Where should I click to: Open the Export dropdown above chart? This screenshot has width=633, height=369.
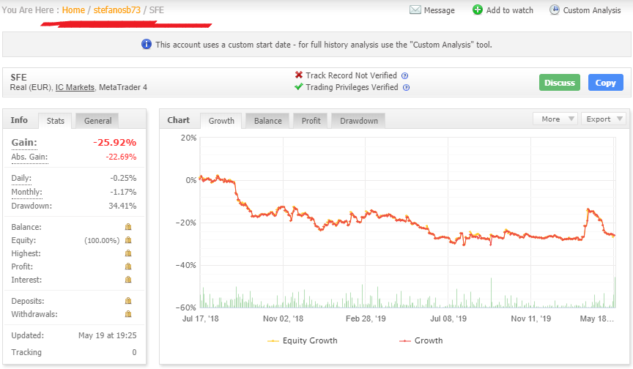[603, 119]
